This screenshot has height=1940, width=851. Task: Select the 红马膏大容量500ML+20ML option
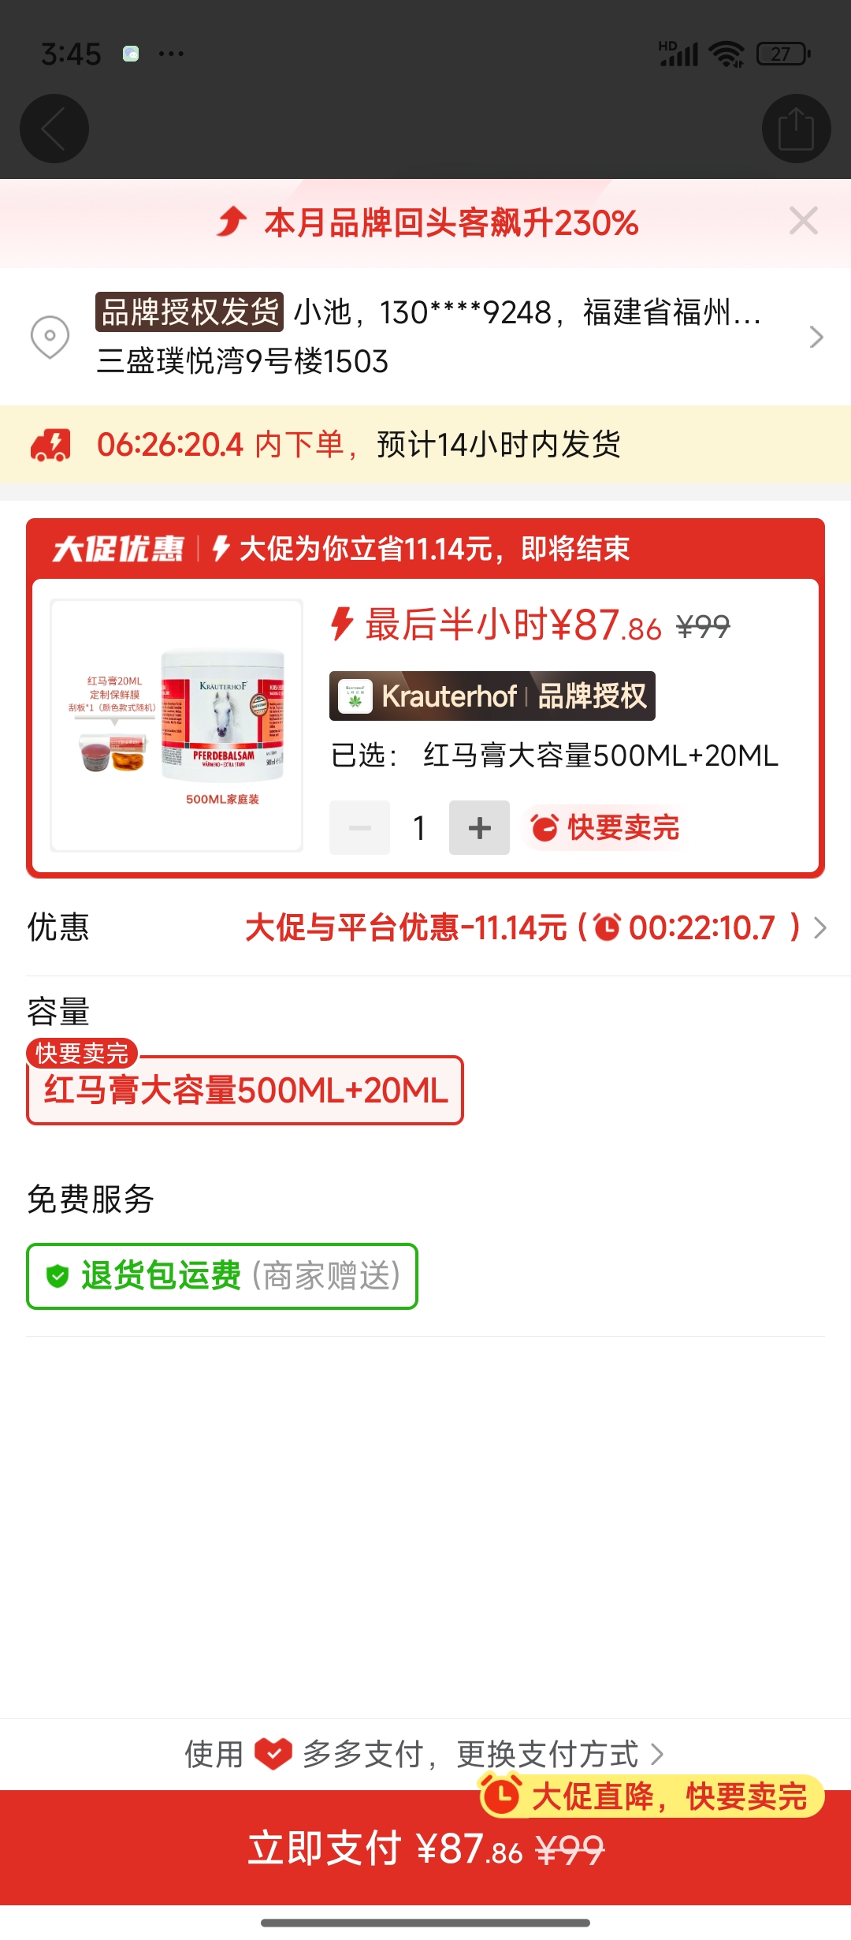coord(245,1090)
